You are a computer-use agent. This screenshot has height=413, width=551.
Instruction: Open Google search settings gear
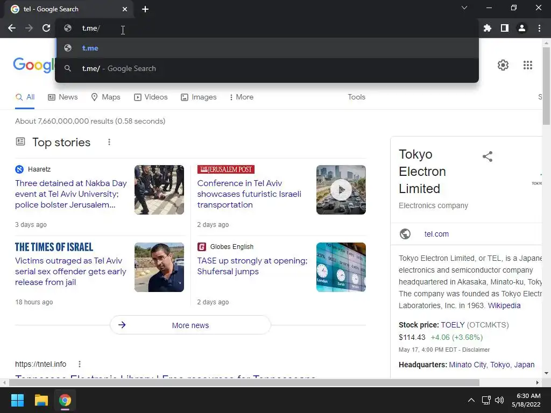(x=503, y=65)
